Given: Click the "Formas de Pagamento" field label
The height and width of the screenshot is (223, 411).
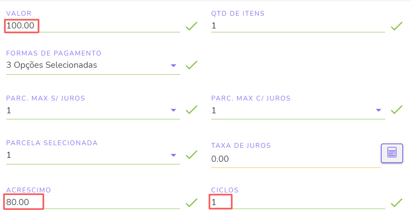Looking at the screenshot, I should click(x=54, y=53).
